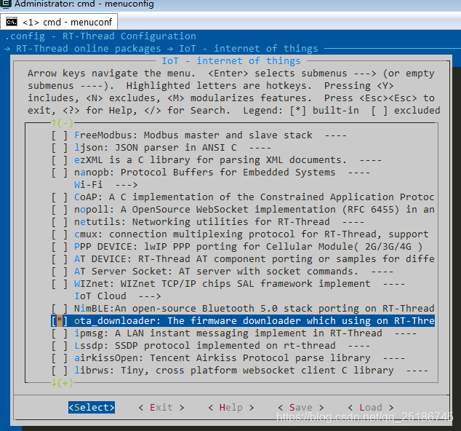Viewport: 461px width, 431px height.
Task: Enable the ezXML library checkbox
Action: point(60,160)
